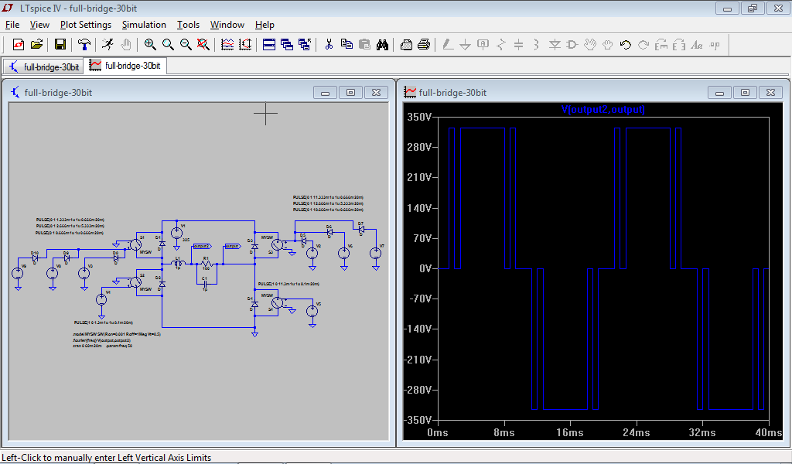Click the Undo arrow icon

point(625,44)
